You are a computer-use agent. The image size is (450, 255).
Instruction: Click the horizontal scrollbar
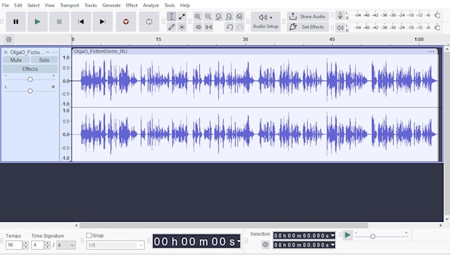point(224,225)
